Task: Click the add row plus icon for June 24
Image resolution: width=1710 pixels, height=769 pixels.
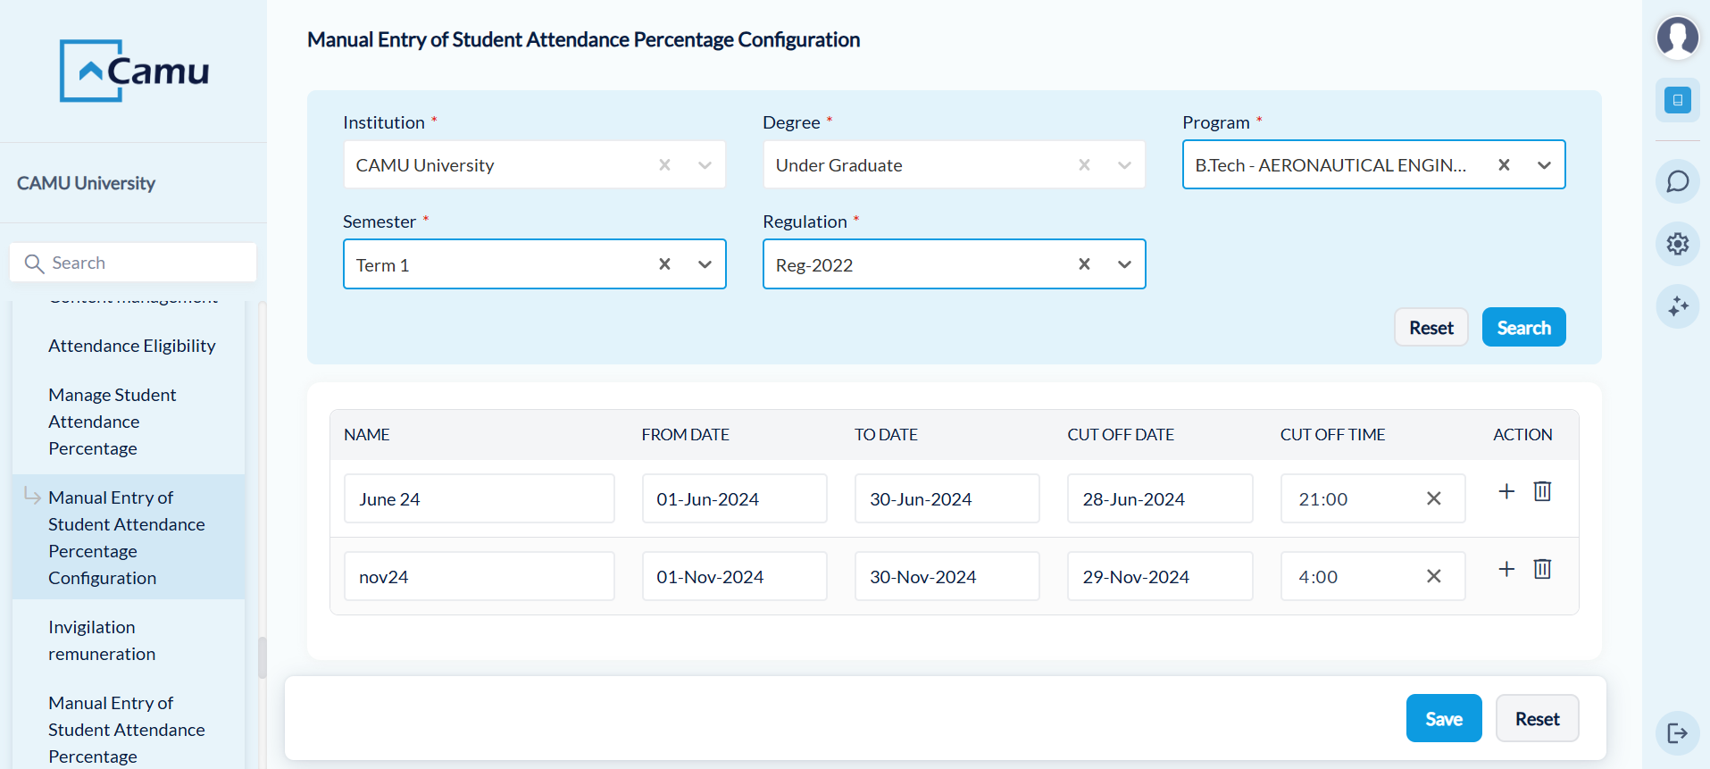Action: [x=1506, y=491]
